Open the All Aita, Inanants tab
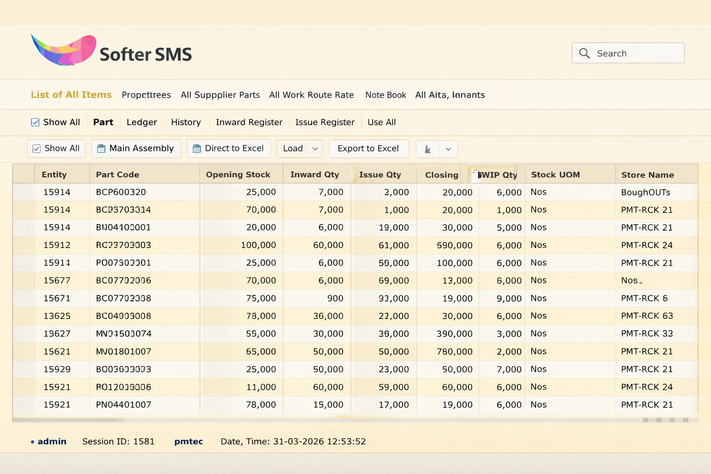Screen dimensions: 711x474 point(450,95)
